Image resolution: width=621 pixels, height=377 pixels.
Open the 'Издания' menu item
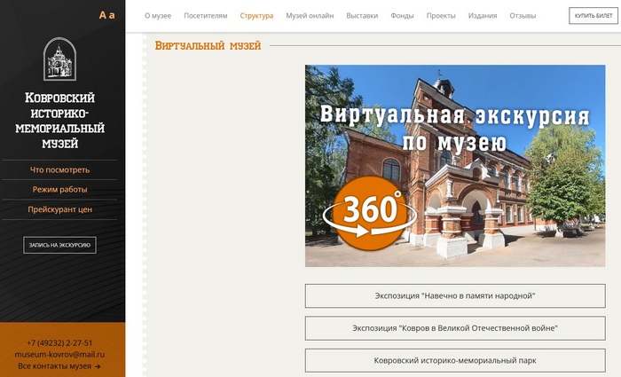point(483,16)
